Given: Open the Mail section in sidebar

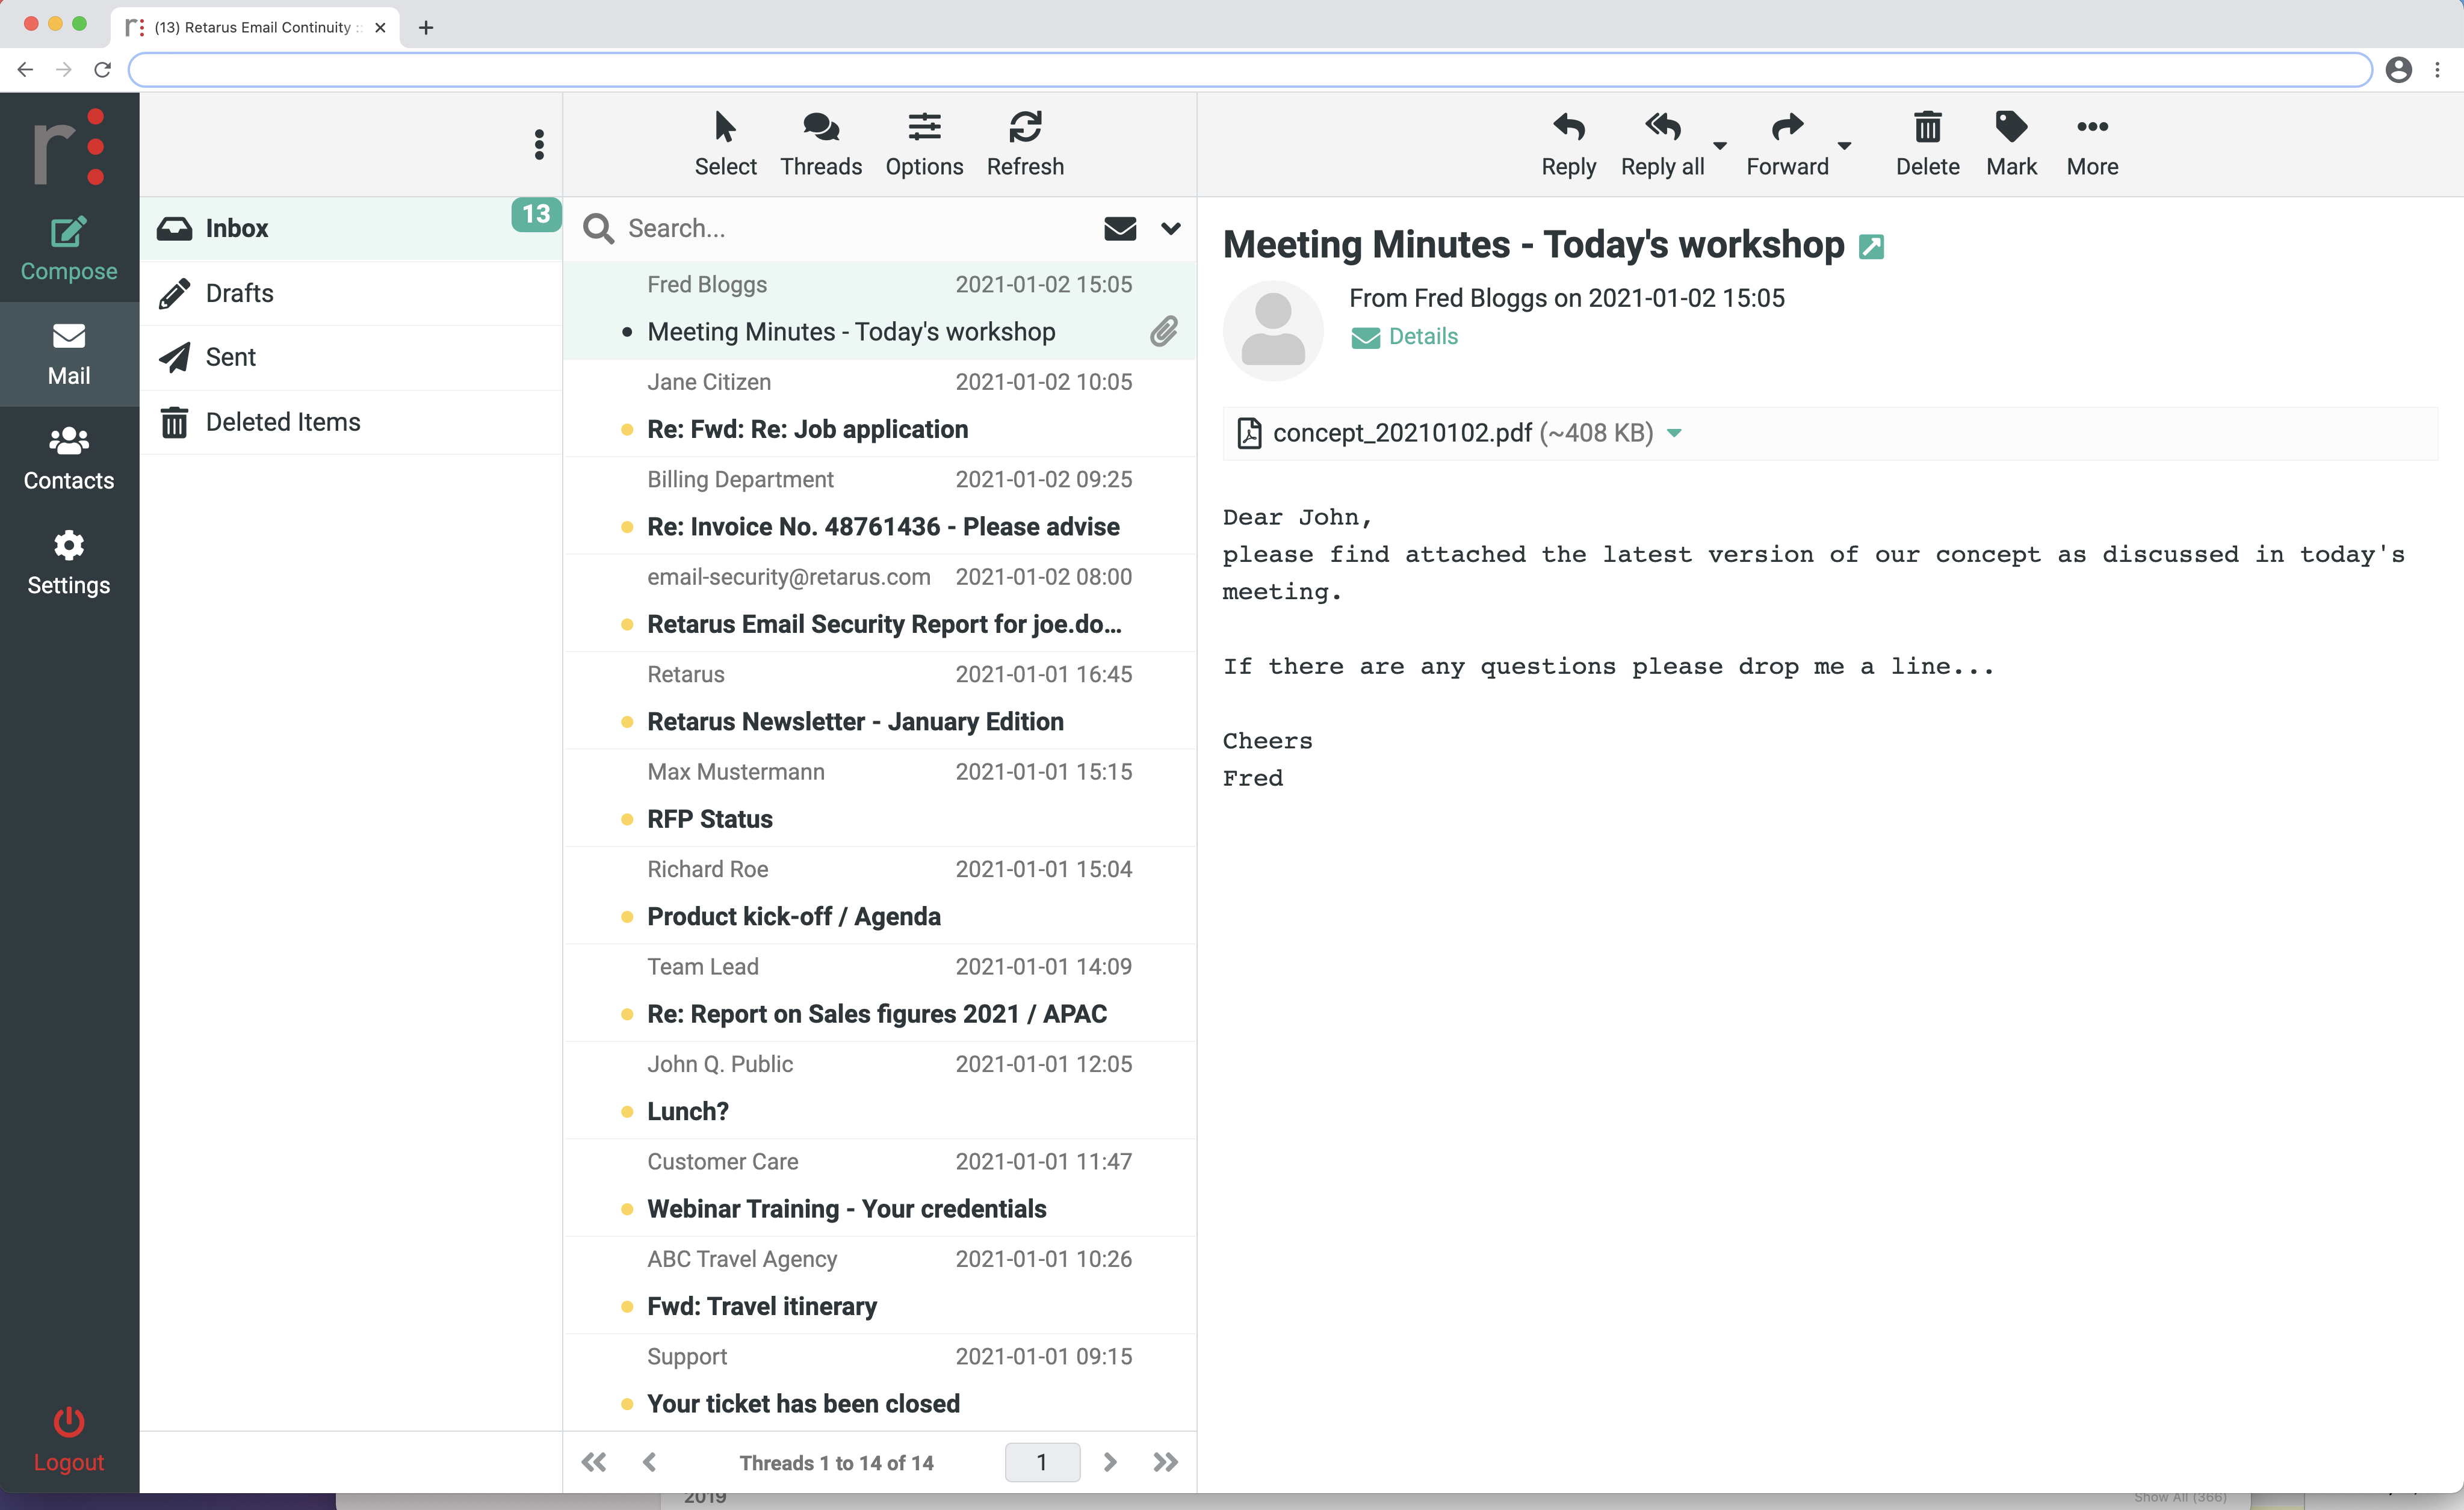Looking at the screenshot, I should pos(68,354).
